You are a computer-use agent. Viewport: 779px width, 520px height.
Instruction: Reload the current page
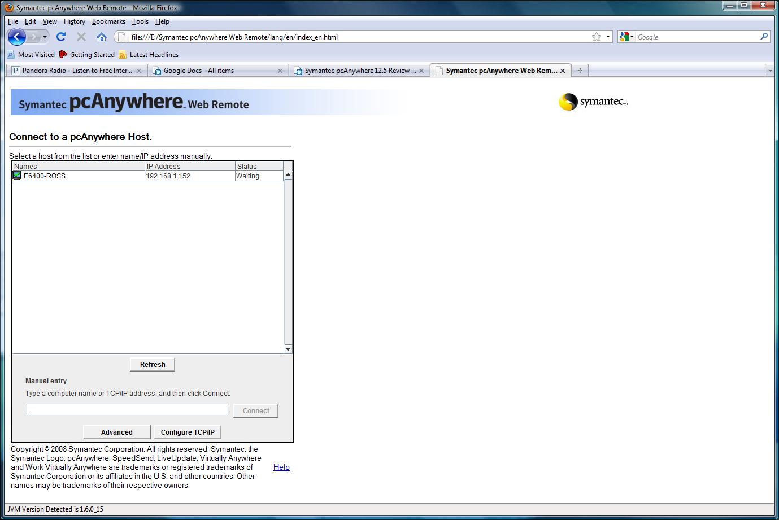(61, 37)
